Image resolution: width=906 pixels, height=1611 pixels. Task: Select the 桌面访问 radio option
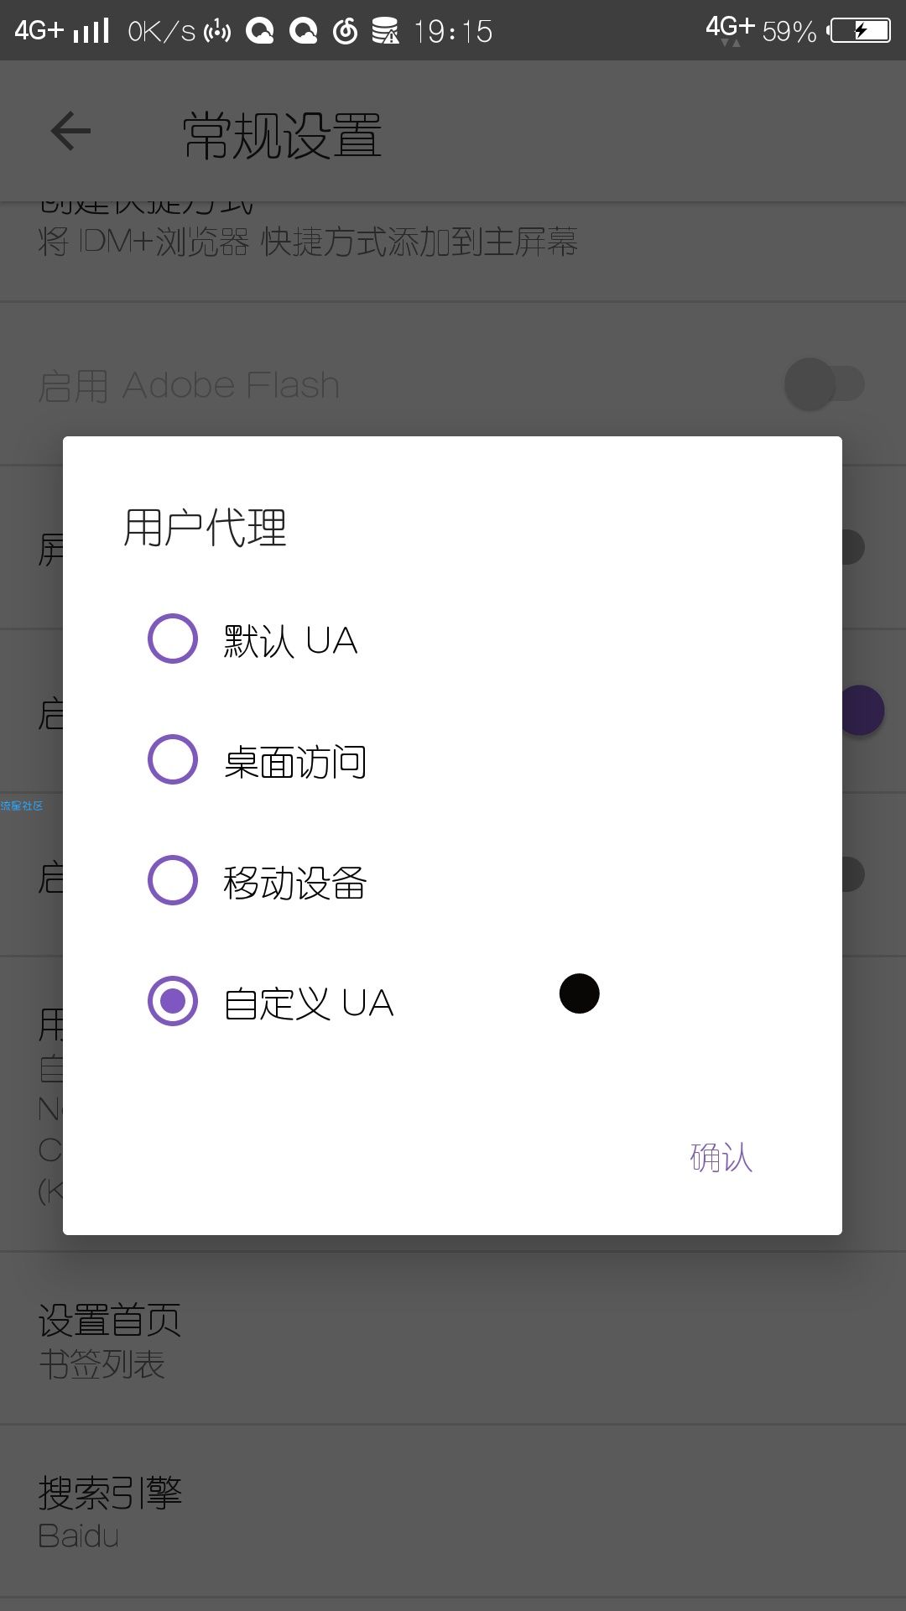(173, 759)
